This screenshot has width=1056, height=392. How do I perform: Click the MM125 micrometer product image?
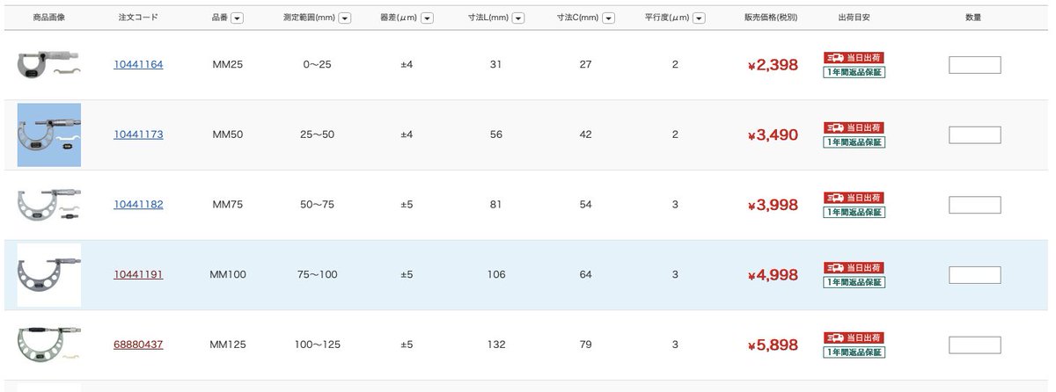49,345
